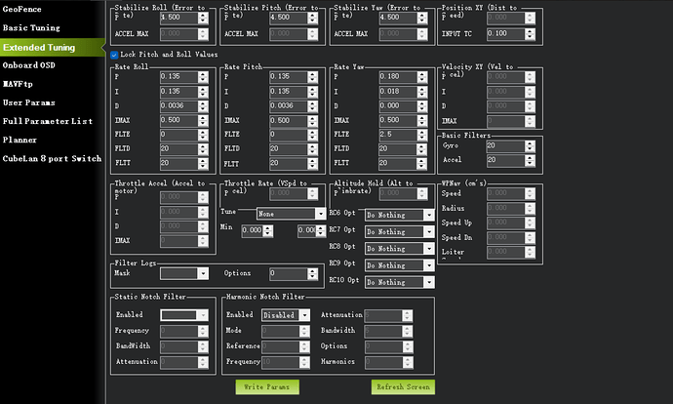This screenshot has width=673, height=404.
Task: Click Stabilize Pitch P value field
Action: point(289,18)
